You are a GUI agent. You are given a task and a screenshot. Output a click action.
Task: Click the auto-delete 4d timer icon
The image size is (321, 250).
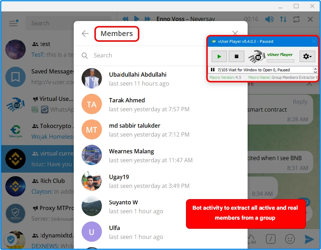pyautogui.click(x=252, y=239)
